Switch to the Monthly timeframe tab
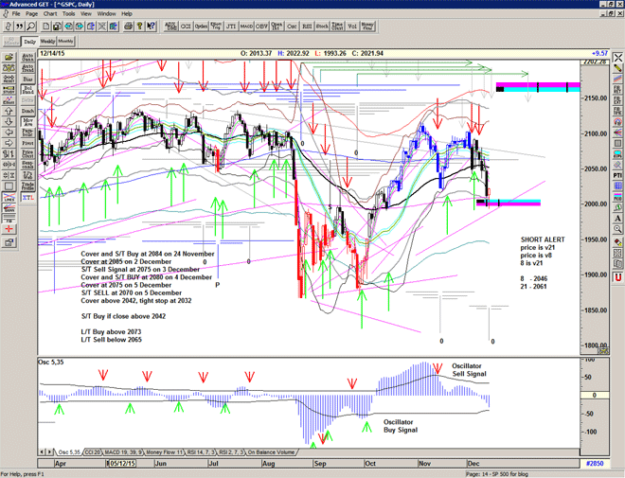Viewport: 625px width, 478px height. pos(66,42)
